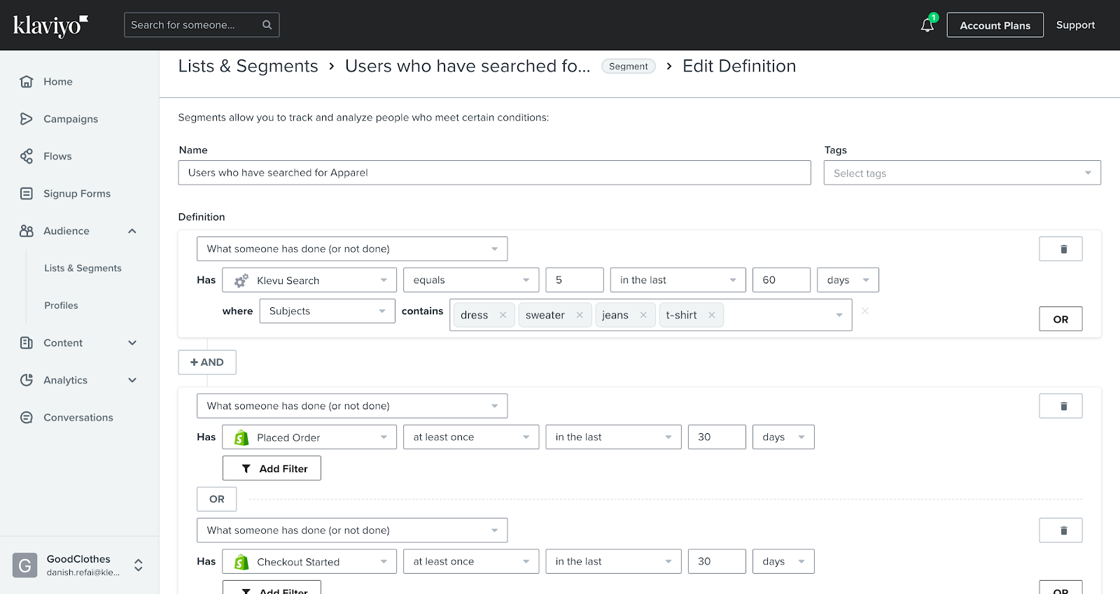
Task: Expand the Content sidebar section
Action: point(132,343)
